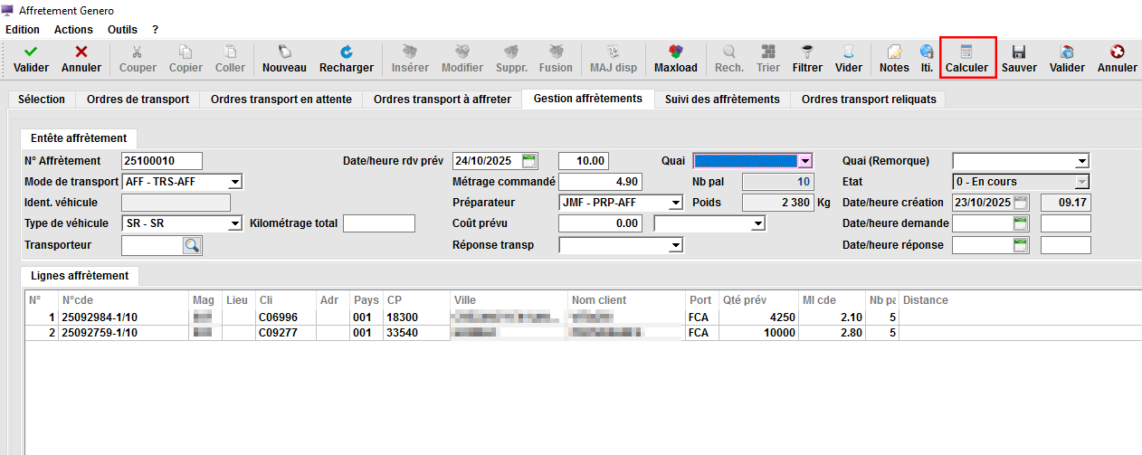This screenshot has height=455, width=1142.
Task: Expand the Quai dropdown
Action: [x=804, y=161]
